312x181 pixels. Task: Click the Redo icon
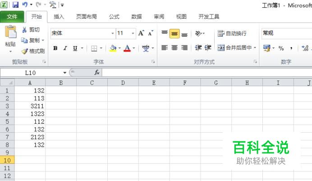coord(38,5)
